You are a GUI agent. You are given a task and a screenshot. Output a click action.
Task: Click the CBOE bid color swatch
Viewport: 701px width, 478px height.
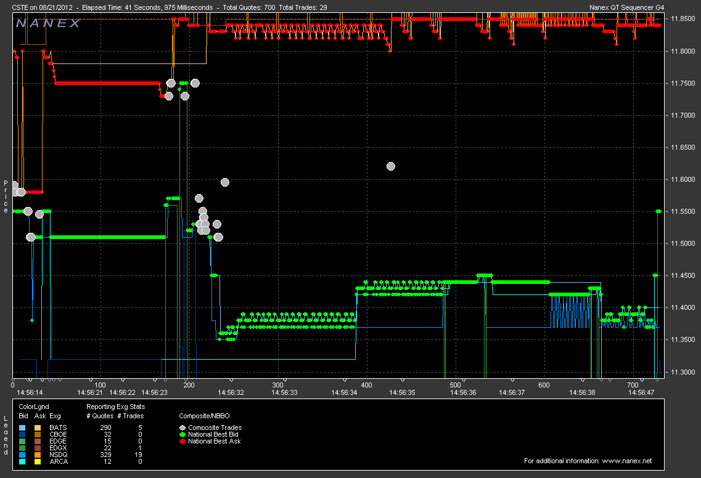[22, 435]
